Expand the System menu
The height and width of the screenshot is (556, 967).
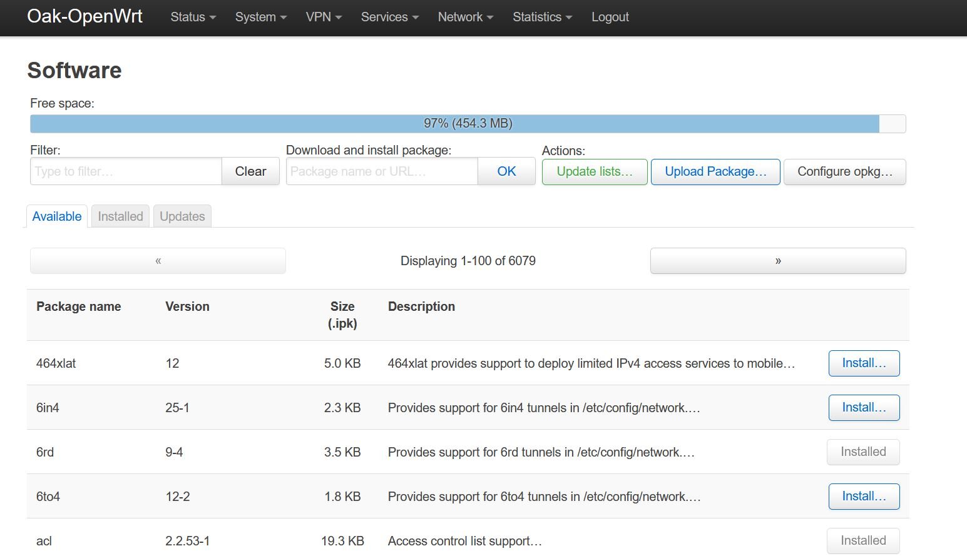click(260, 17)
